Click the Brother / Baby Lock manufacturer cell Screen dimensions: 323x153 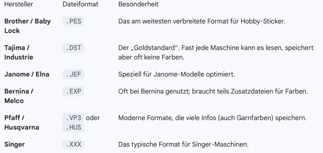pyautogui.click(x=27, y=26)
